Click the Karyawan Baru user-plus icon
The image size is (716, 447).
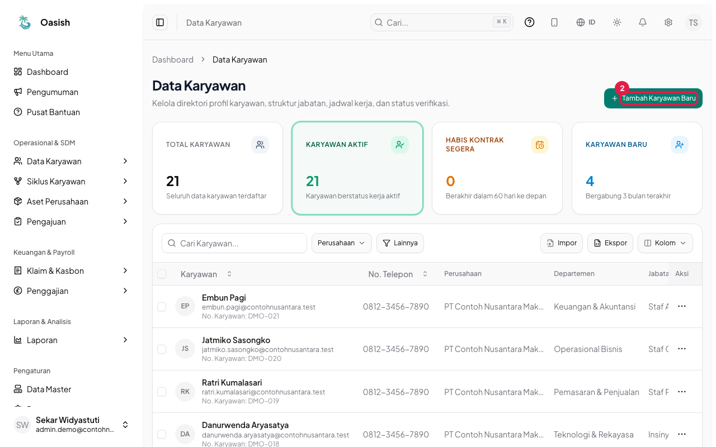coord(680,145)
